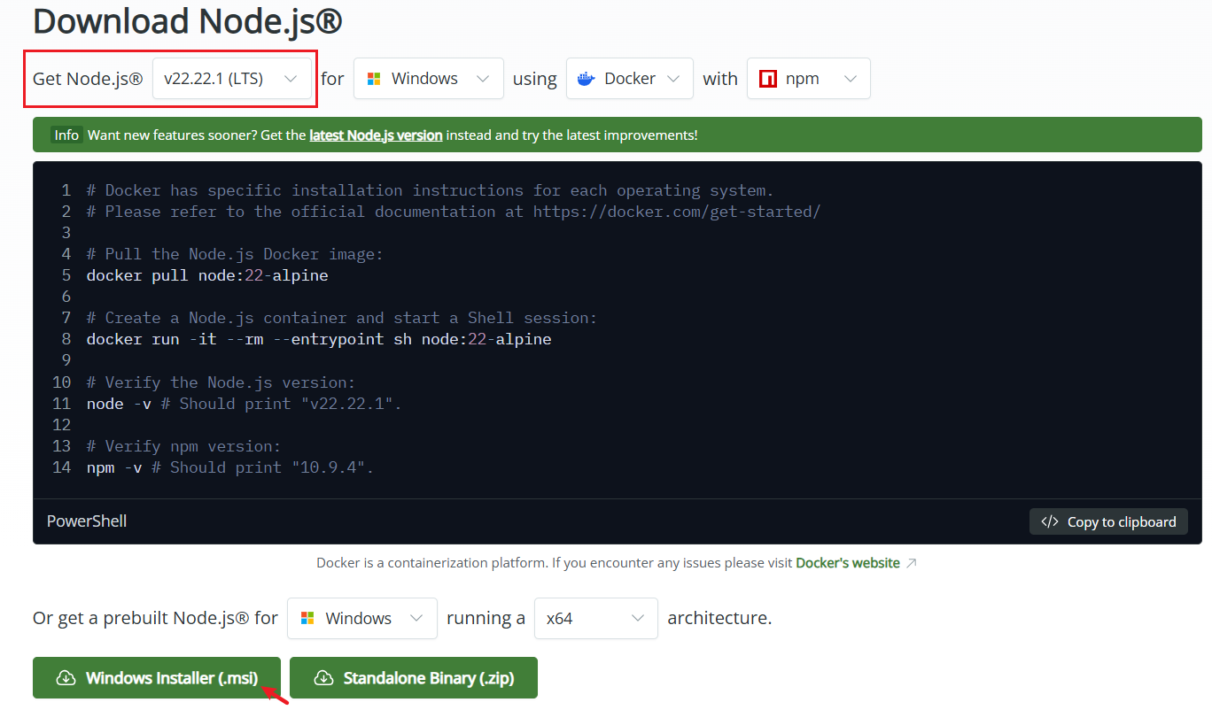Open the prebuilt Windows OS dropdown

point(362,618)
